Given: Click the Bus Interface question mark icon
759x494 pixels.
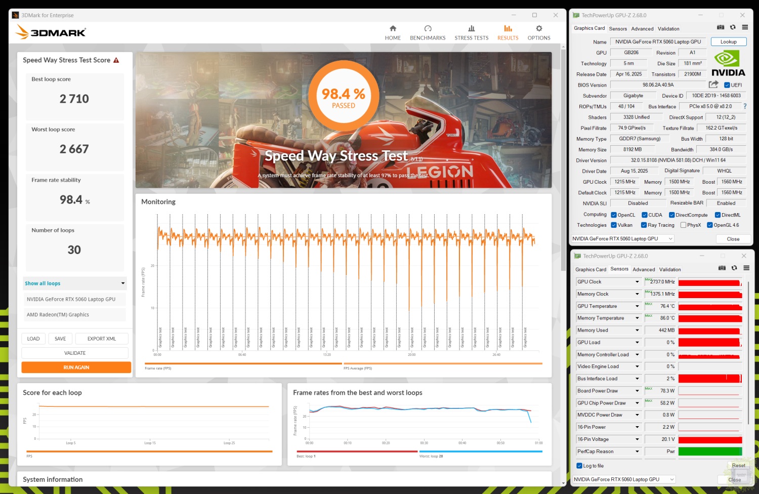Looking at the screenshot, I should tap(745, 106).
